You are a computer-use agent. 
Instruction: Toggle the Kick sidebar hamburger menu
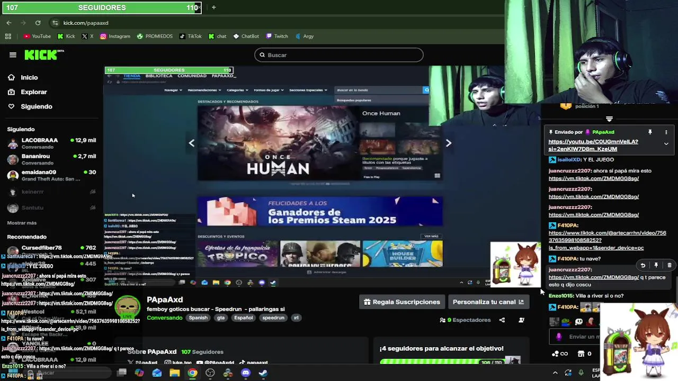(13, 55)
